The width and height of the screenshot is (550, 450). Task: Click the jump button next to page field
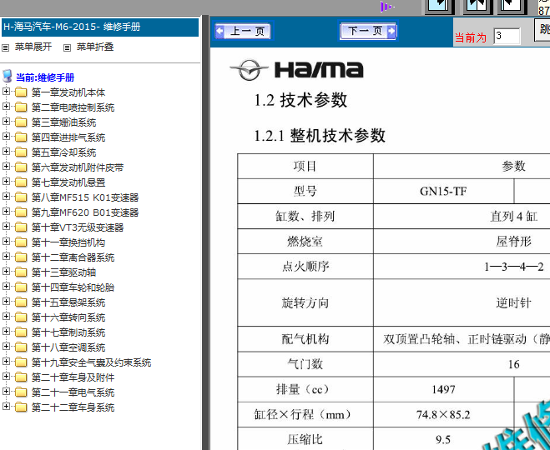542,31
